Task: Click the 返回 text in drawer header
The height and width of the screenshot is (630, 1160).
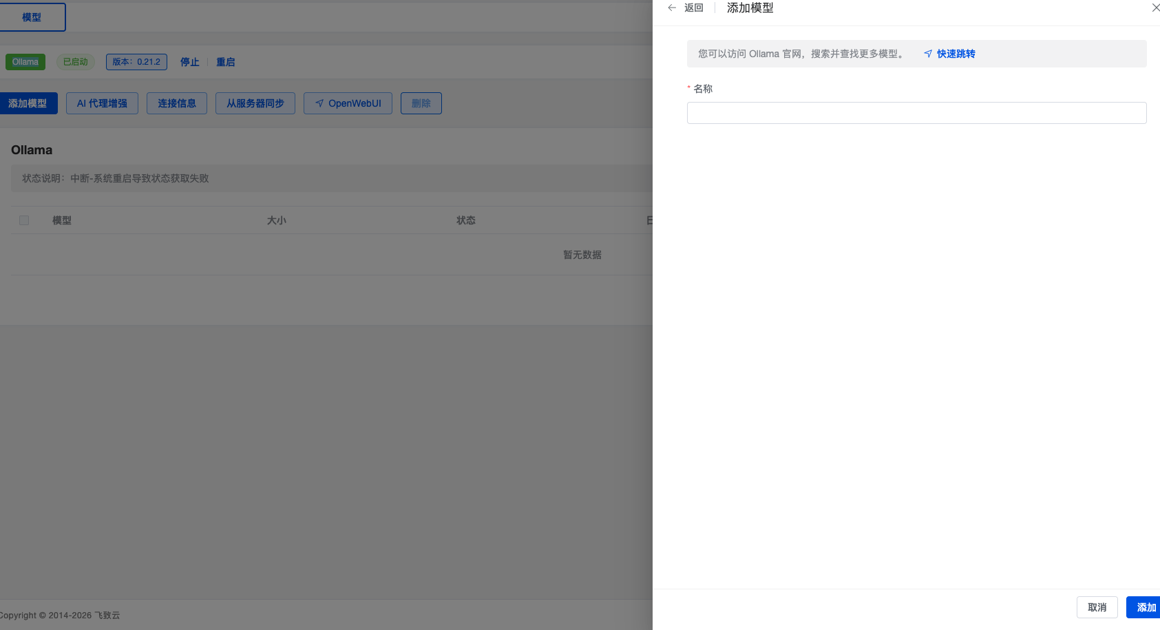Action: 694,8
